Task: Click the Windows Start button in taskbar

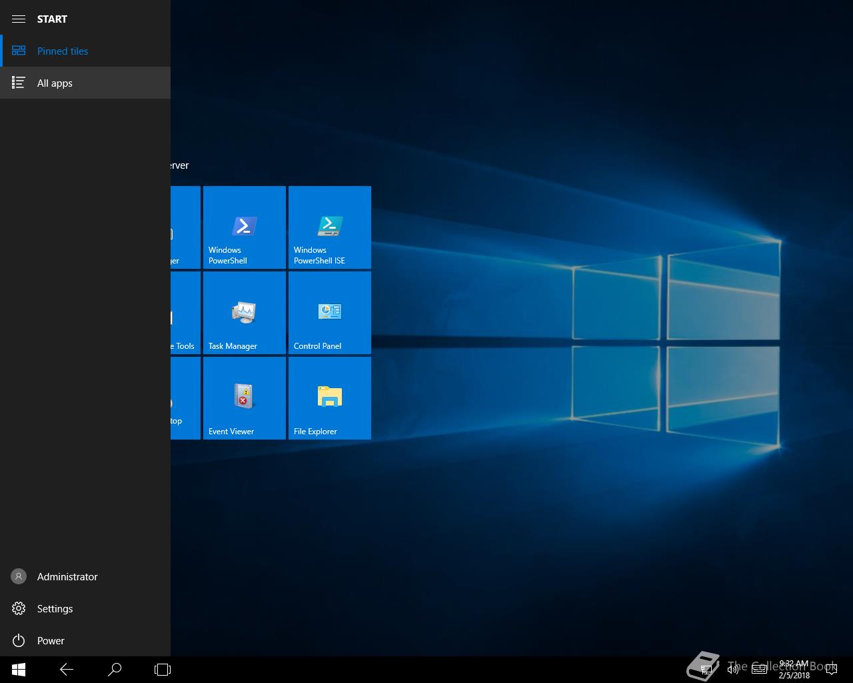Action: pos(19,670)
